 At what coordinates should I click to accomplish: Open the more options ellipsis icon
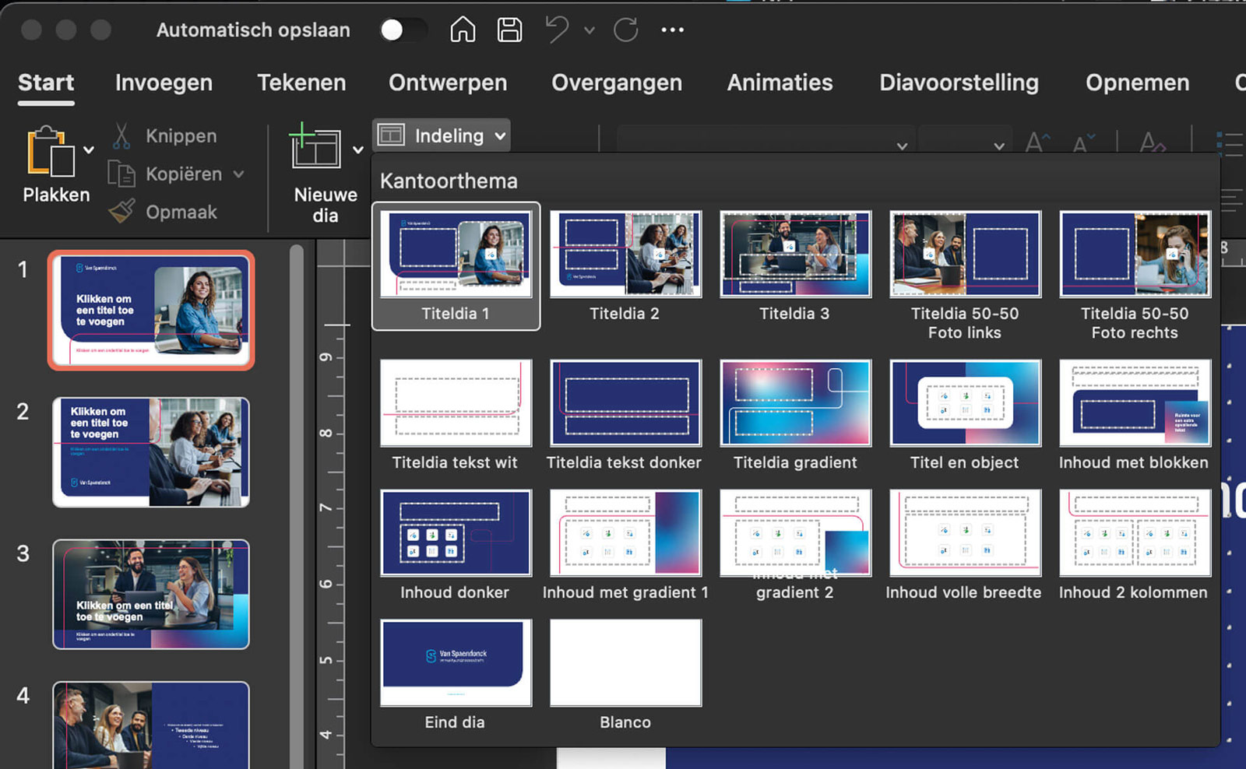pyautogui.click(x=672, y=30)
